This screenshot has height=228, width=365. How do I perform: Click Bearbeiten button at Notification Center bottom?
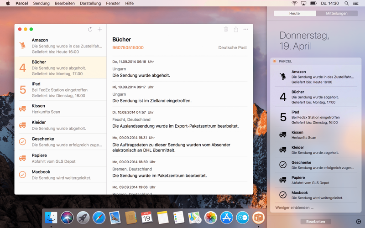[315, 222]
